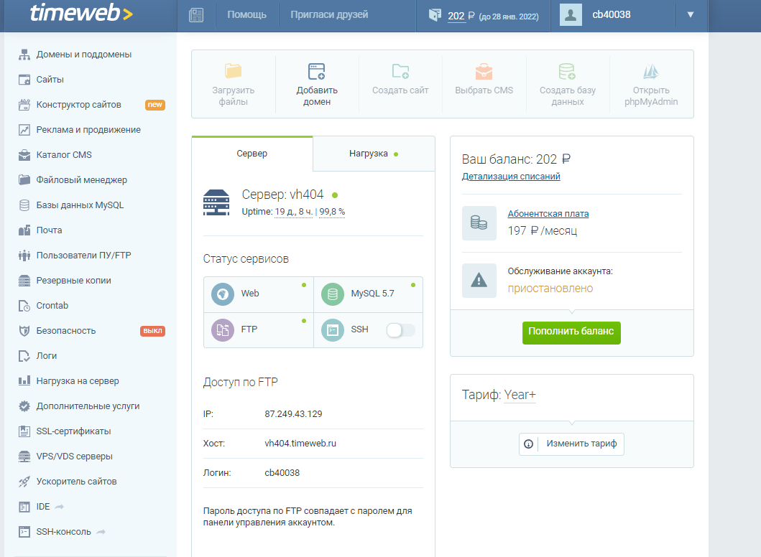Screen dimensions: 761x557
Task: Switch to the Нагрузка tab
Action: 374,154
